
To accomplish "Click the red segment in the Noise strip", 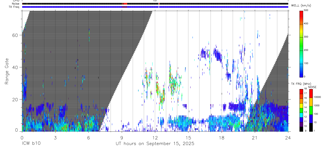I will tap(125, 4).
